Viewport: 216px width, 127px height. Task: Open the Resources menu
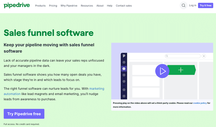(x=87, y=6)
